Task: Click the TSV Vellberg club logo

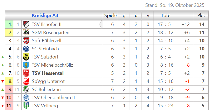Action: 26,106
